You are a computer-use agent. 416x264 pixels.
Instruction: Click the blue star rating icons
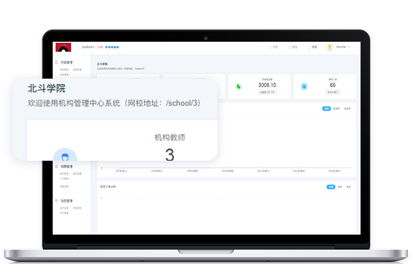pos(112,47)
